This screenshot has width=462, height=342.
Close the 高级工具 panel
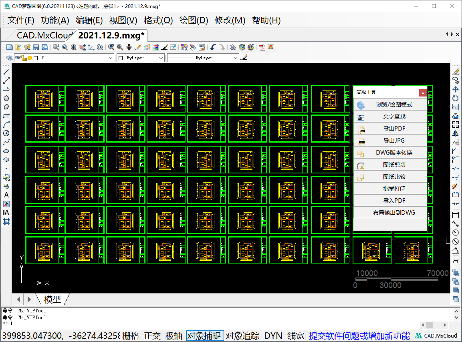pyautogui.click(x=423, y=93)
